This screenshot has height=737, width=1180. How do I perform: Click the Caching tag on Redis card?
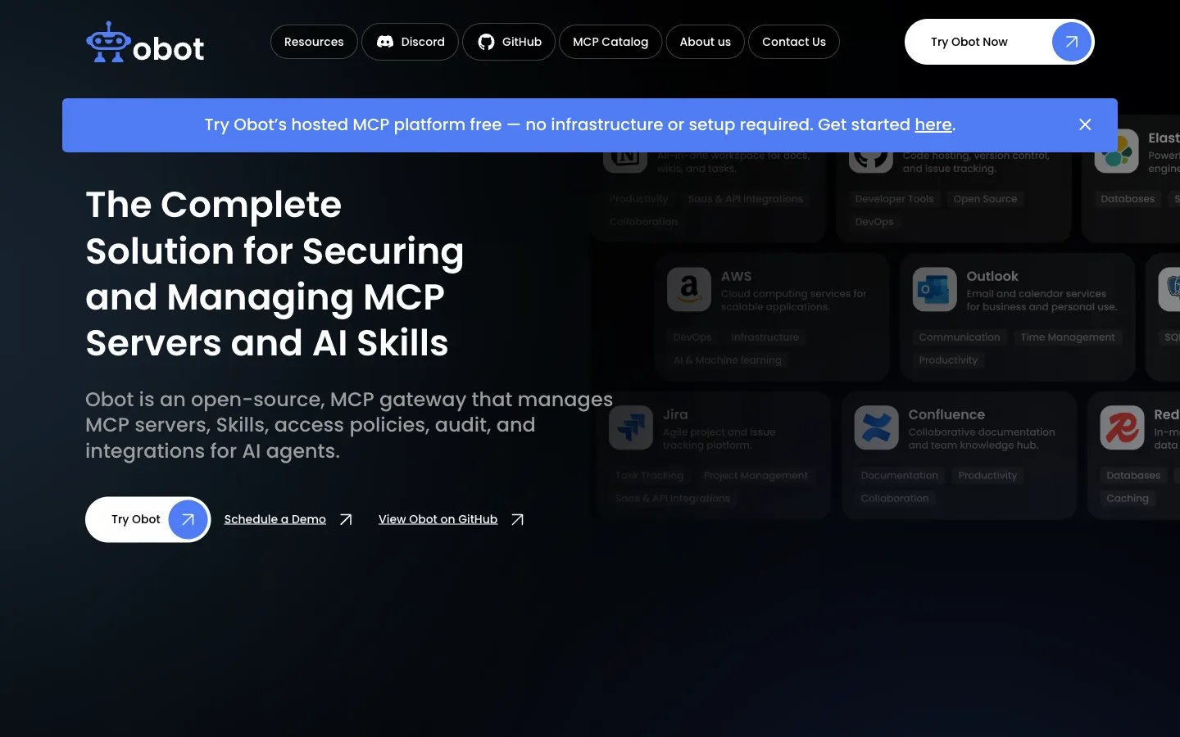click(x=1128, y=498)
